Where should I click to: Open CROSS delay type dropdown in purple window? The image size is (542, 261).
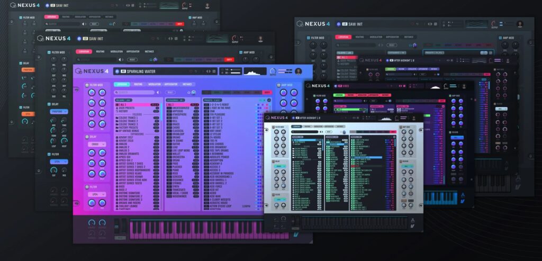[97, 144]
